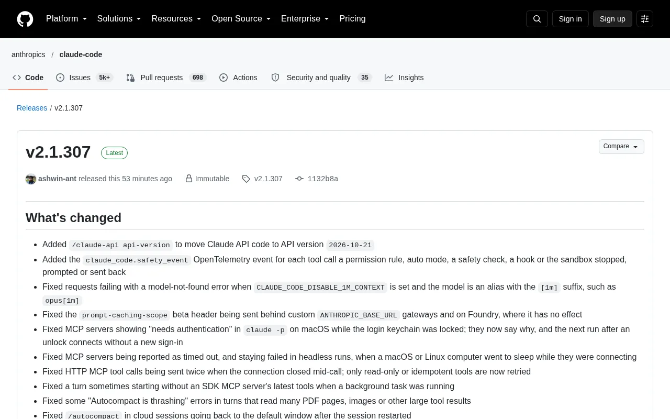Open the GitHub homepage logo

pos(25,19)
